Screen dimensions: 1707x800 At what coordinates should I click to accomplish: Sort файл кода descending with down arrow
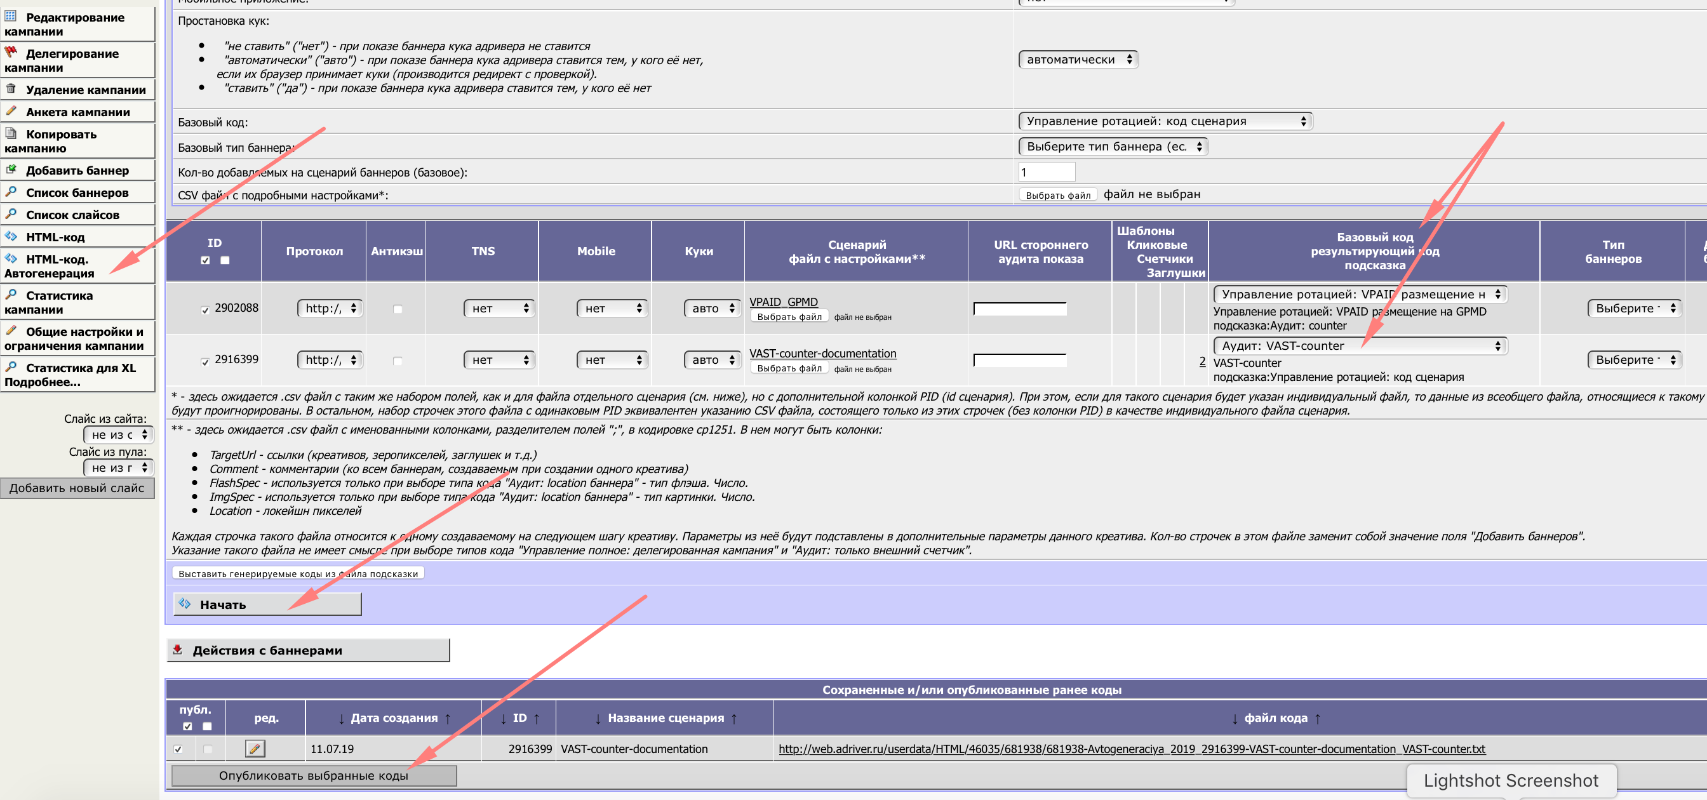[x=1235, y=719]
